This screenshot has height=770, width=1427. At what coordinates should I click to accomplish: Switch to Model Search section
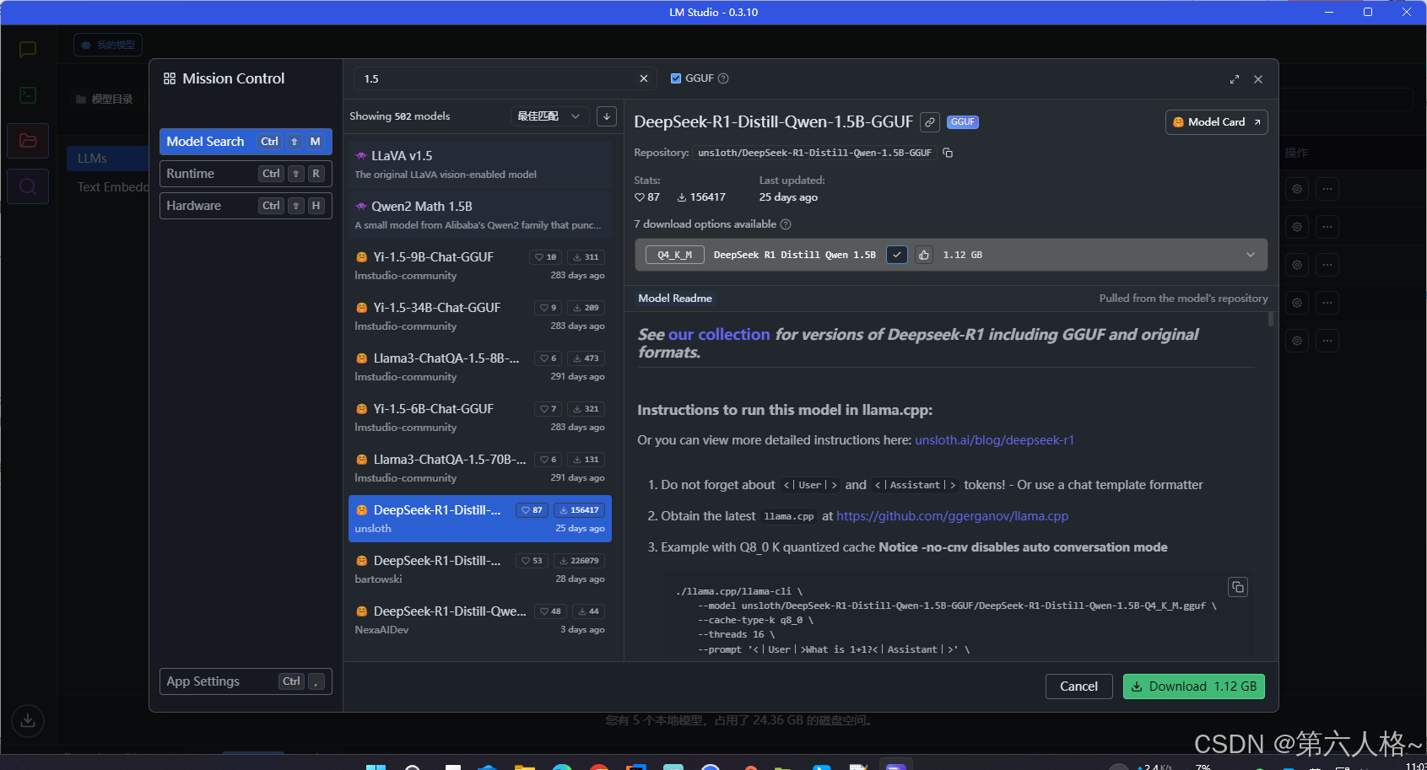click(x=246, y=142)
